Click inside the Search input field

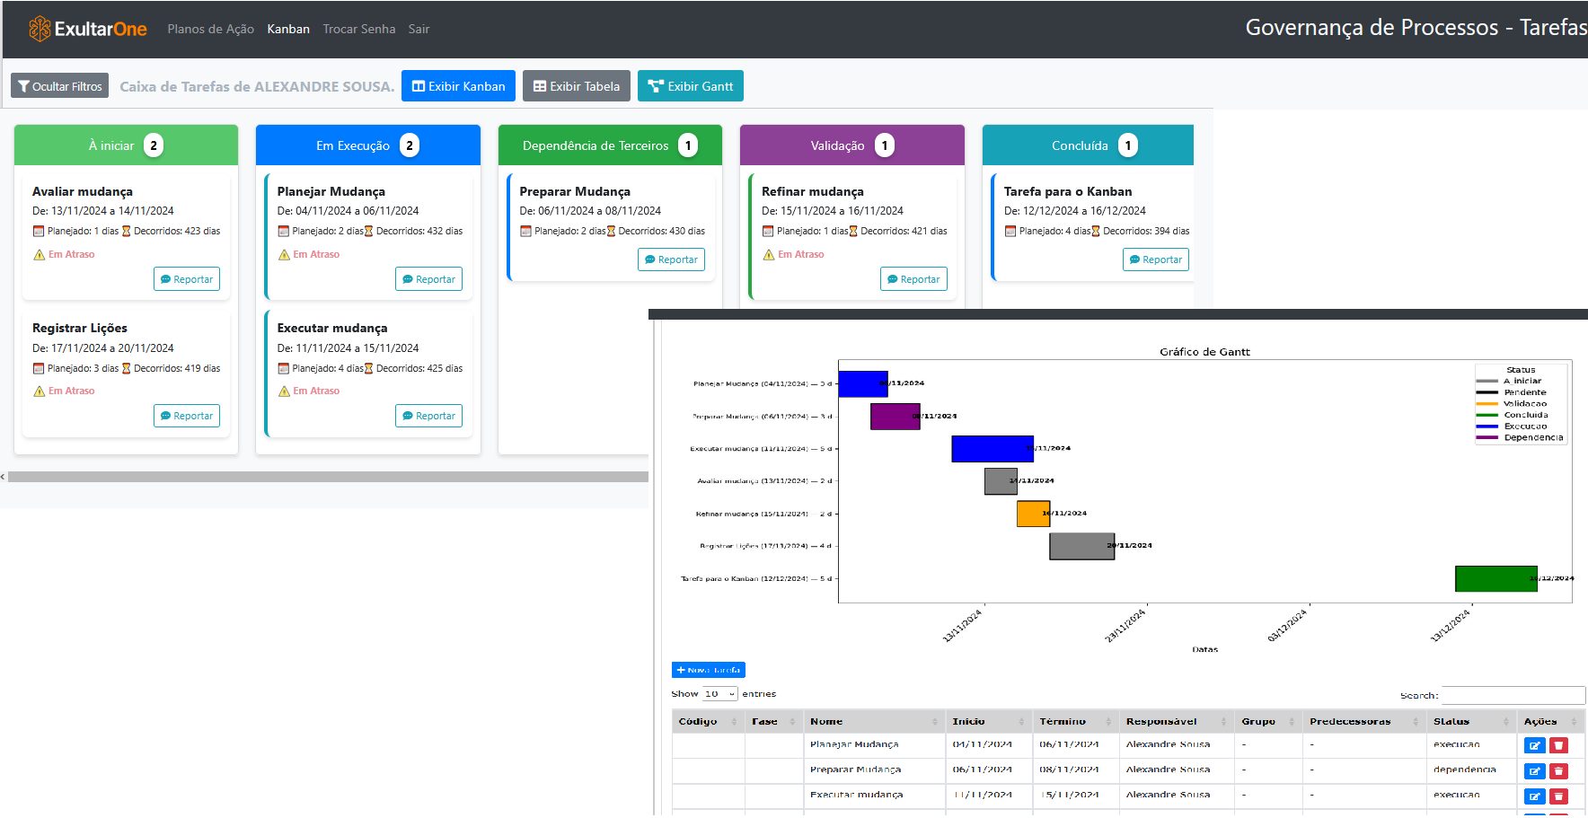1513,695
